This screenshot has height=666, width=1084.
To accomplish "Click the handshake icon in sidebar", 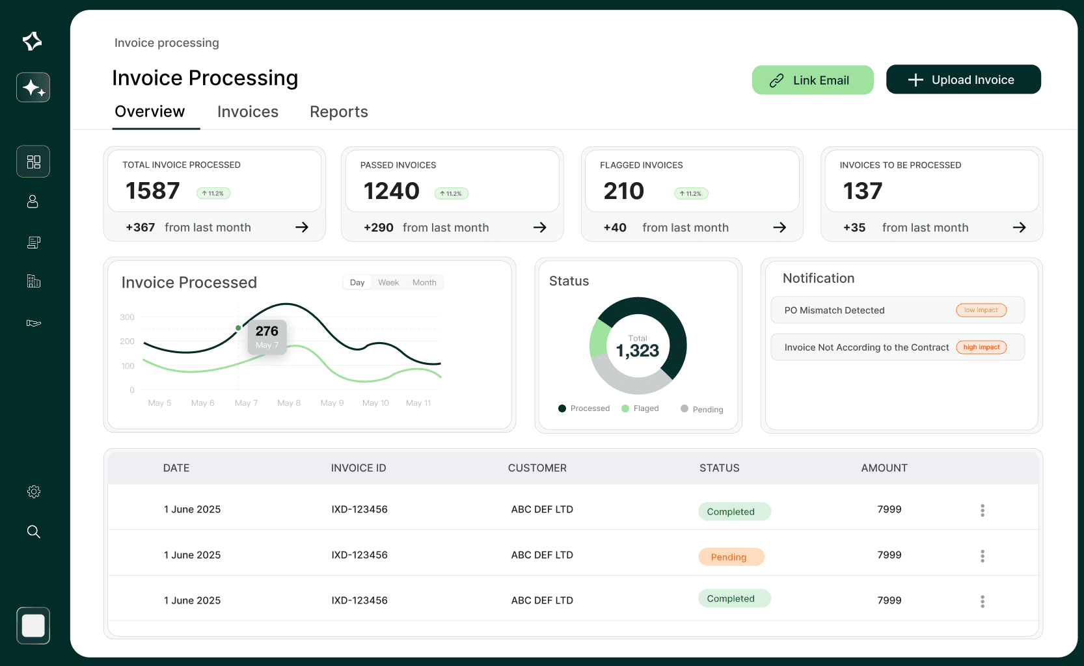I will click(x=33, y=323).
